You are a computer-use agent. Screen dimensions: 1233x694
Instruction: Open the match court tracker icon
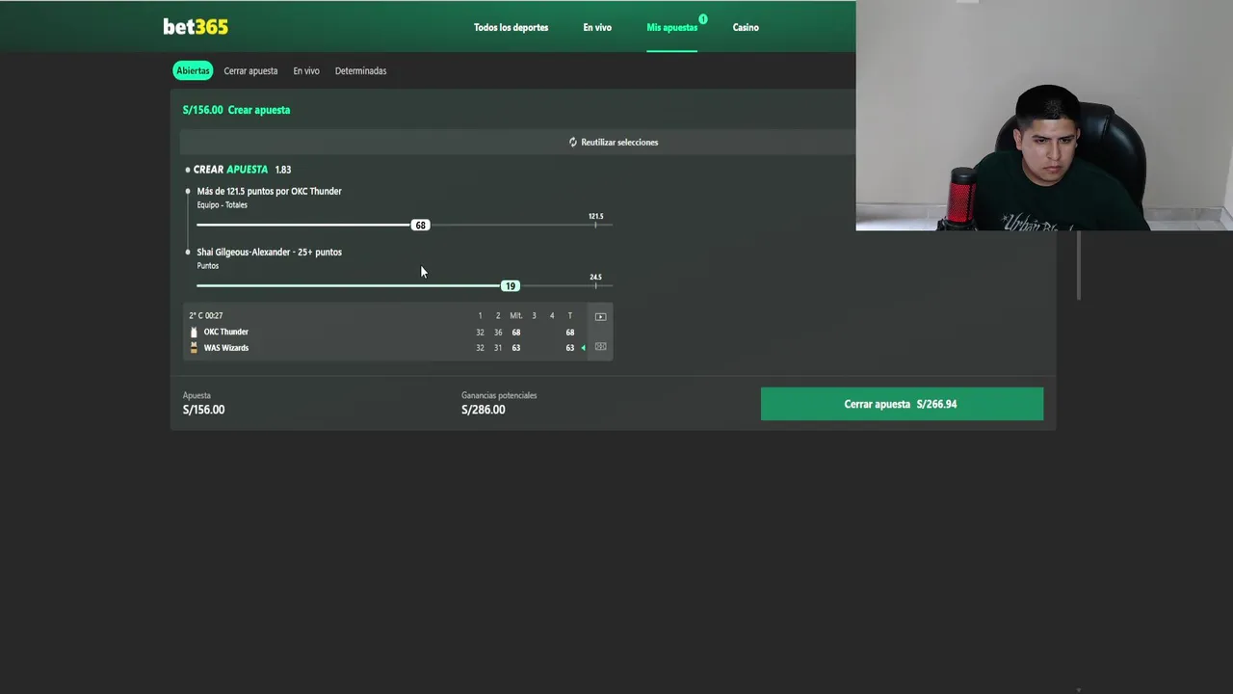600,347
